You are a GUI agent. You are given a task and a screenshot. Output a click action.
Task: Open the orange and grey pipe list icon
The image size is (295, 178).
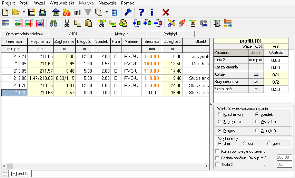tap(228, 23)
